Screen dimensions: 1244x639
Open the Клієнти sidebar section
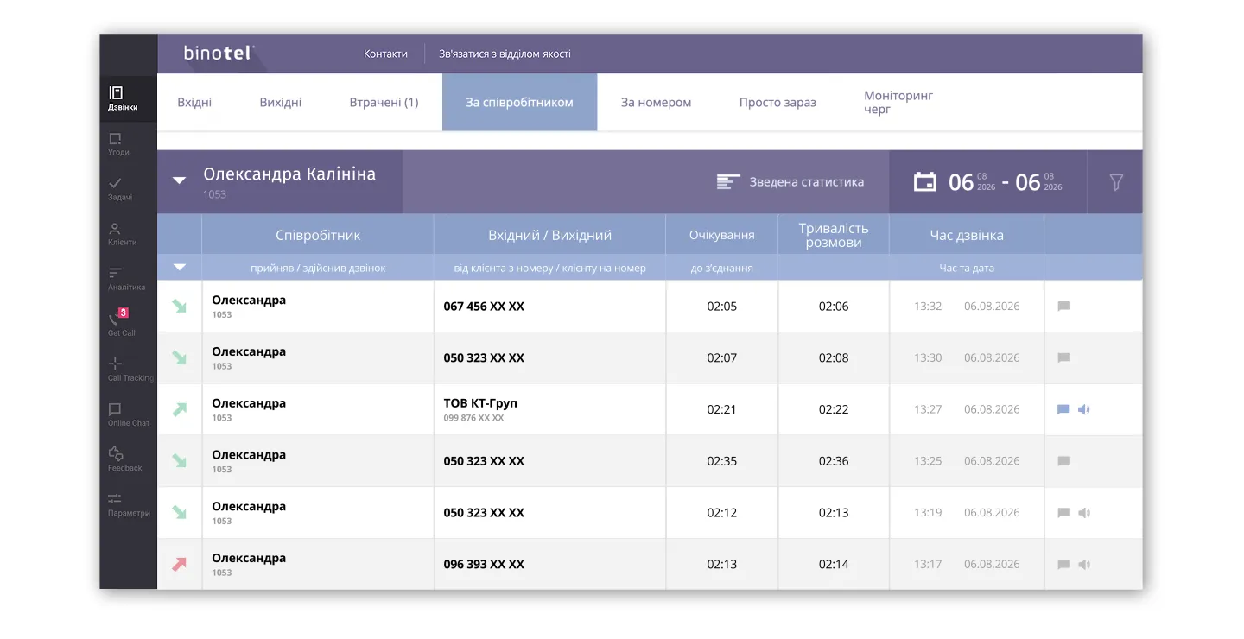(x=122, y=233)
